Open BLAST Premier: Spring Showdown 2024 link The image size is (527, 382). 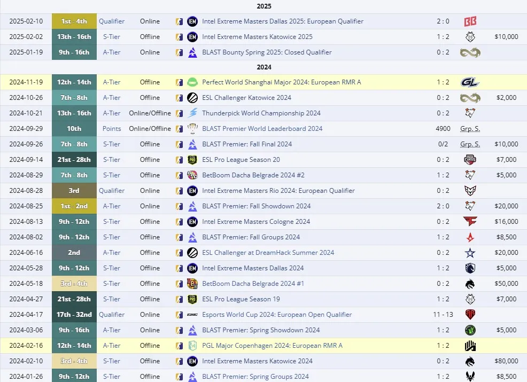pos(261,330)
